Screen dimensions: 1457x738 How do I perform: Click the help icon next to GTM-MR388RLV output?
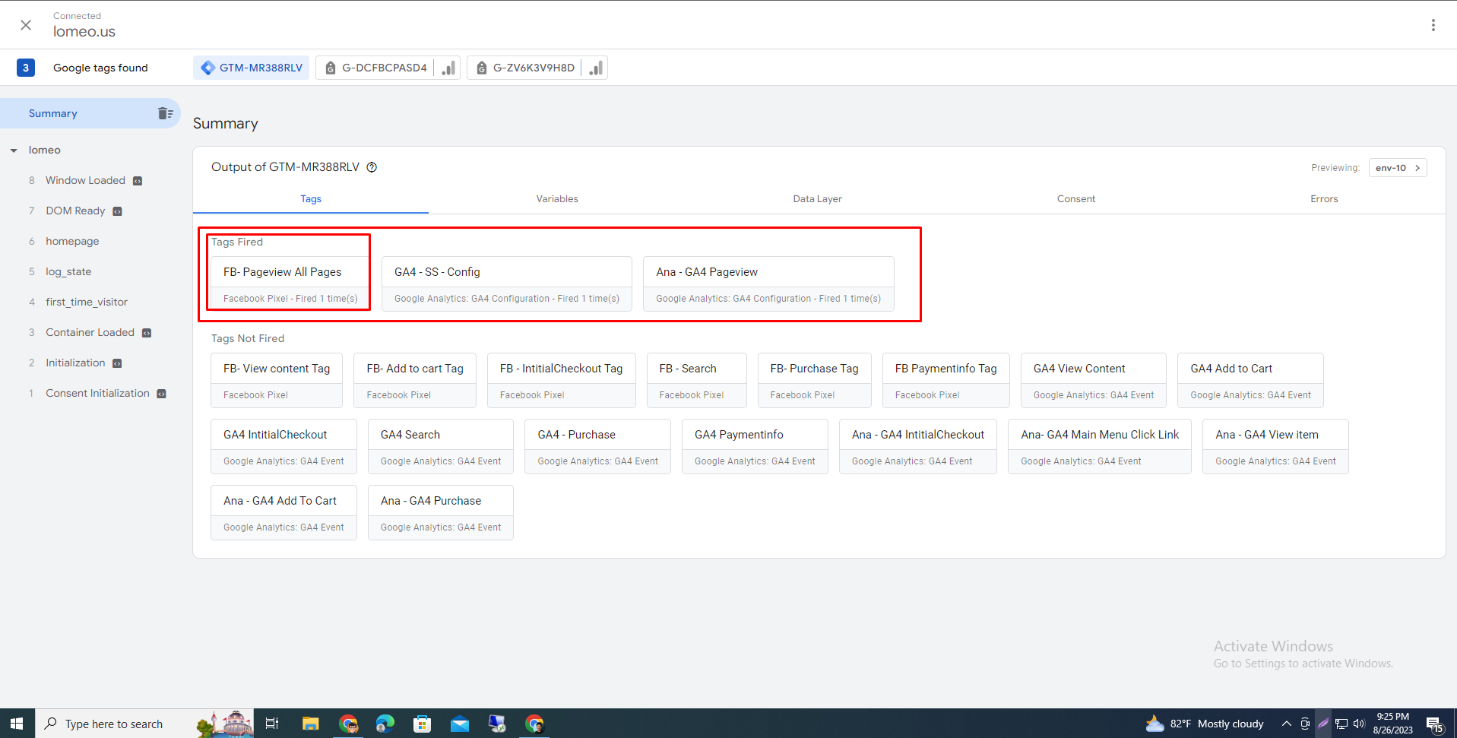coord(372,167)
